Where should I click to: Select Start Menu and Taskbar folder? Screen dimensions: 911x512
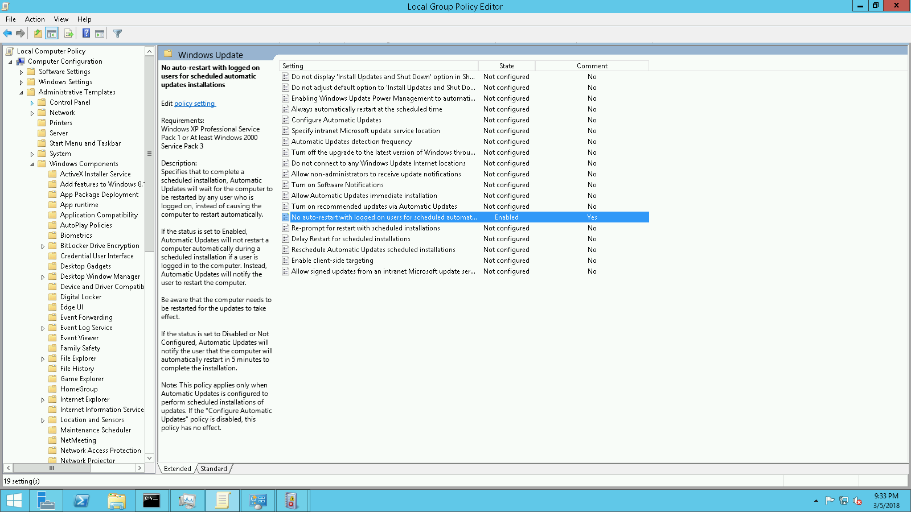click(85, 143)
